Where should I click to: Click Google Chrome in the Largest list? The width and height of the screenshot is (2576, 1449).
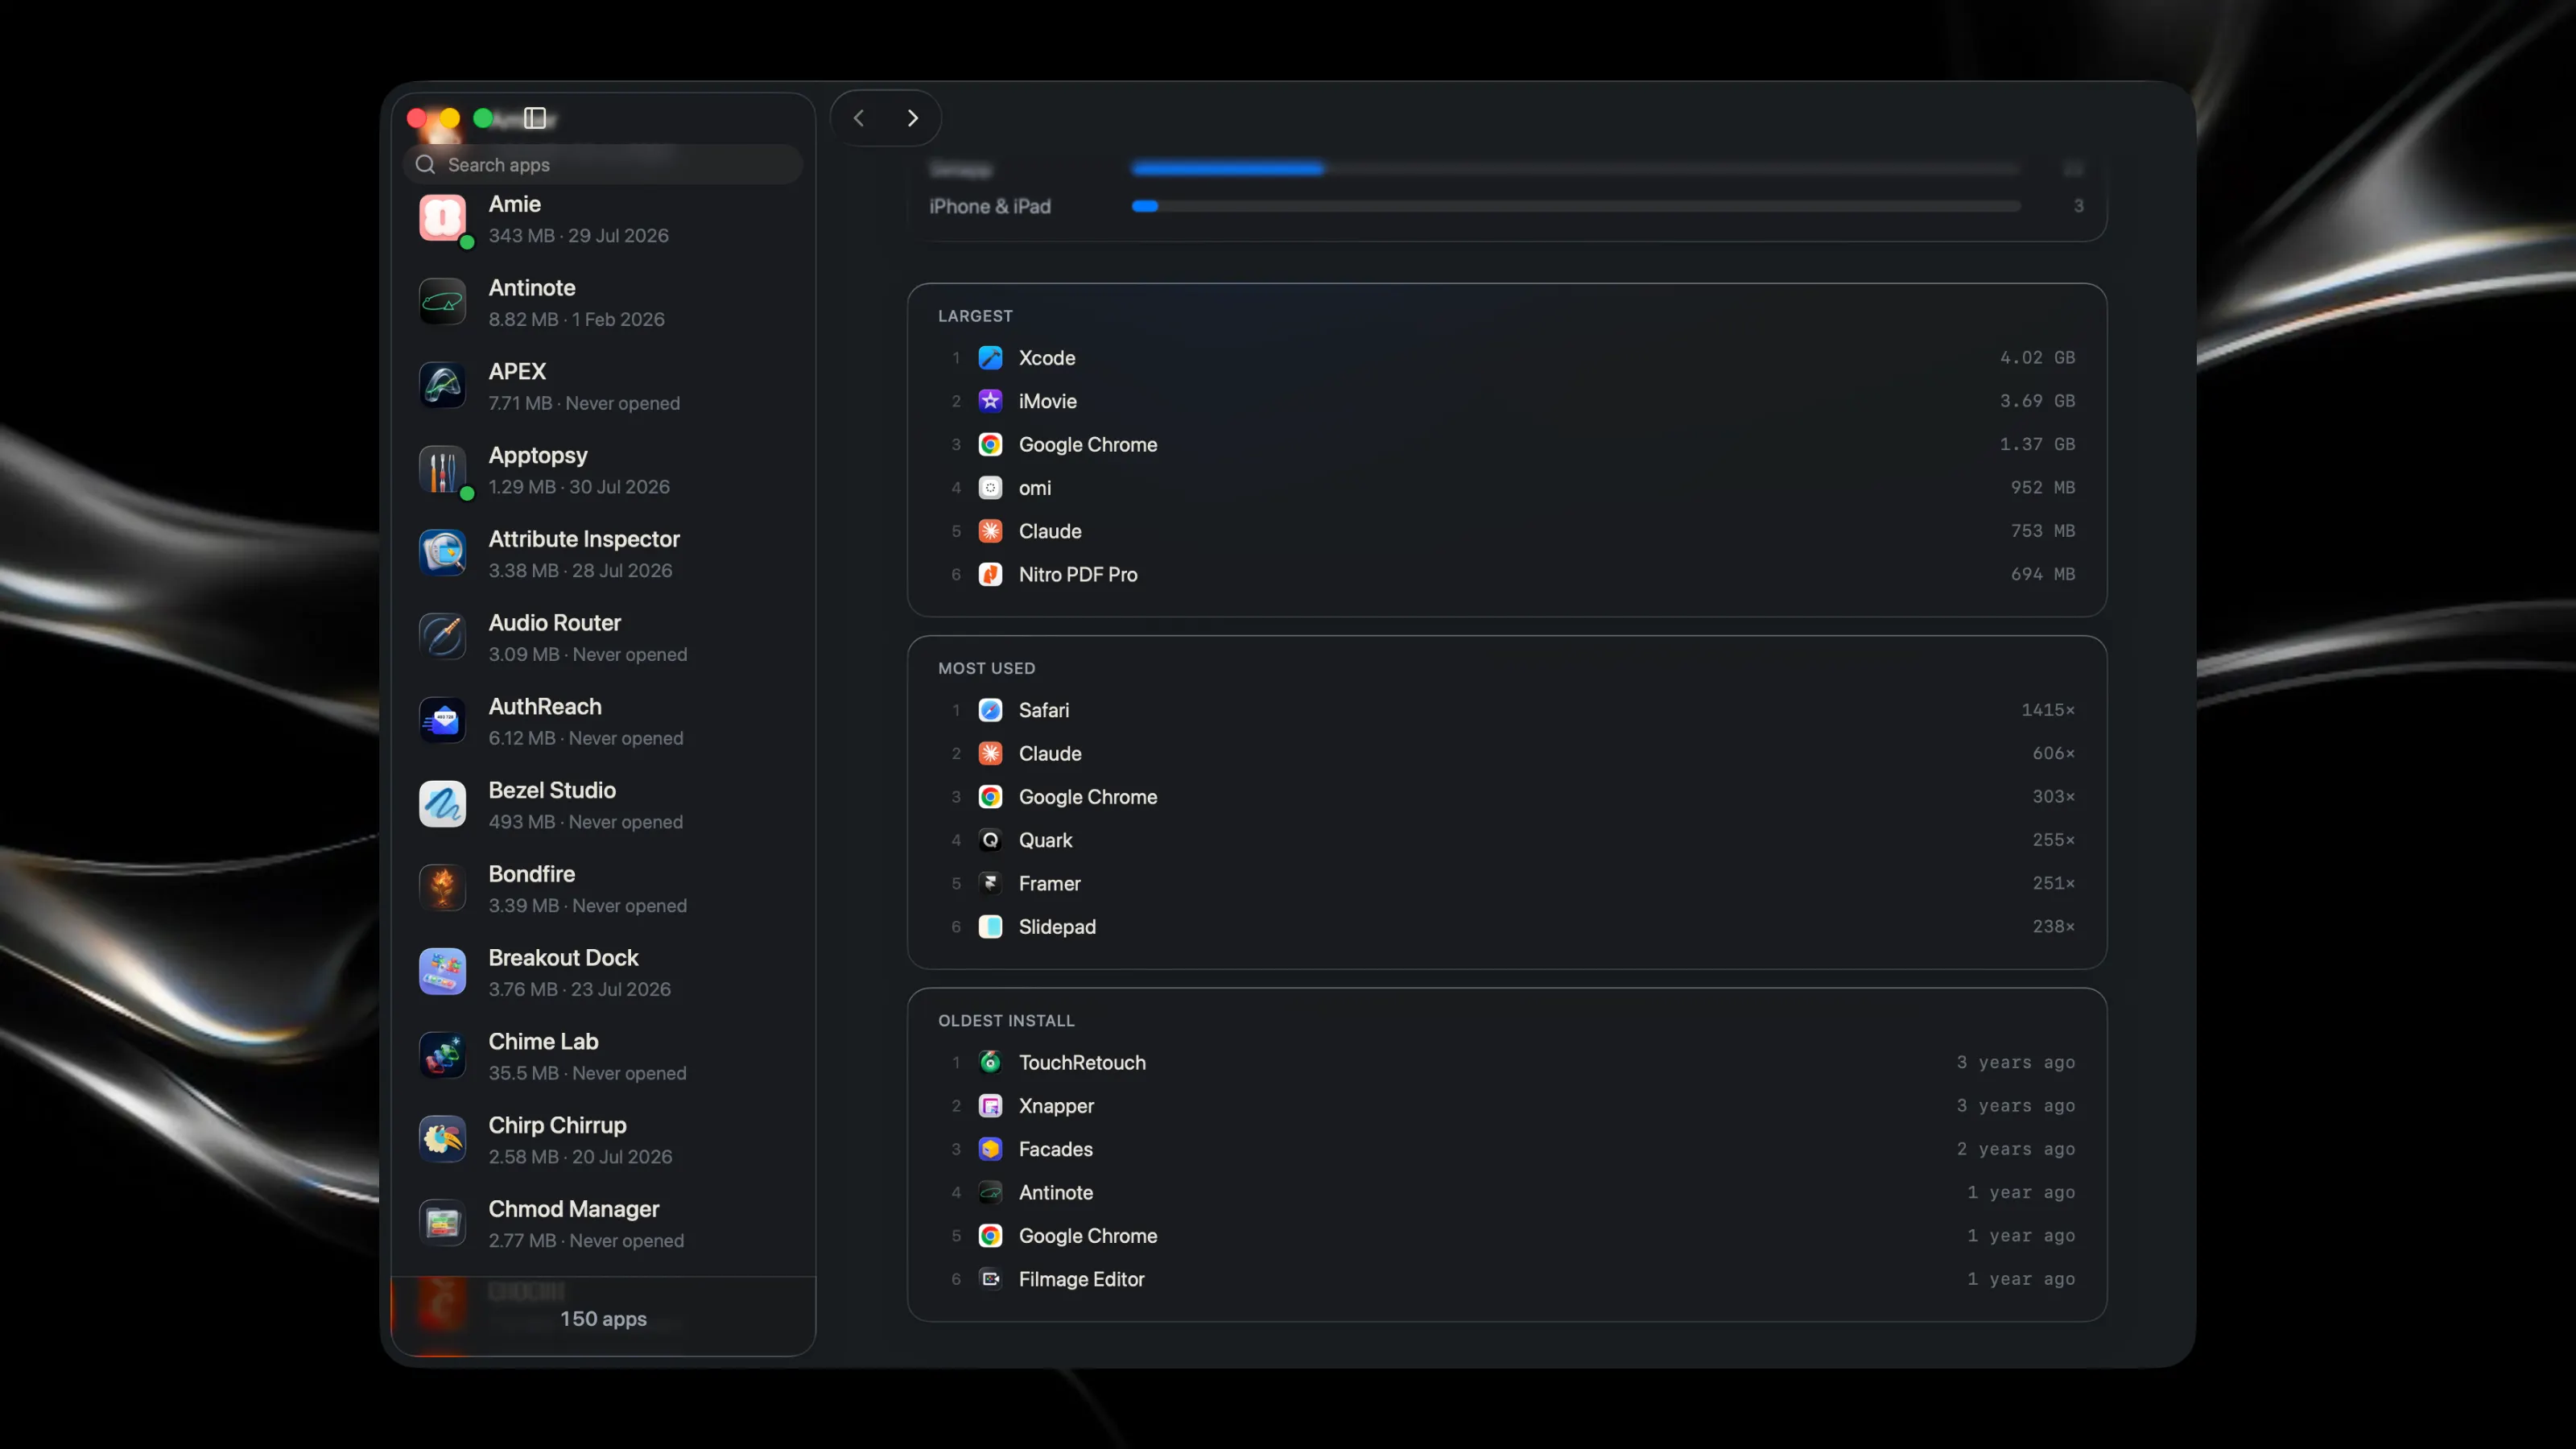coord(1088,445)
